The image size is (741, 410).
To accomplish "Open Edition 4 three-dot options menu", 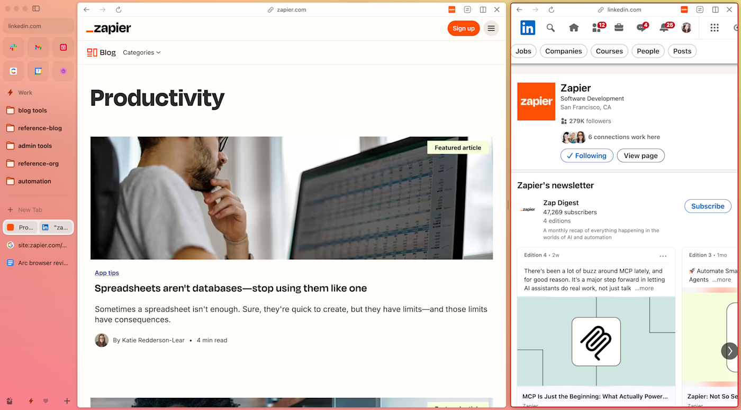I will 663,256.
